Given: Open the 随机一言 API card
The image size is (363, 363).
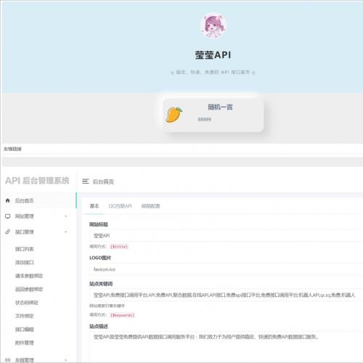Looking at the screenshot, I should click(x=213, y=115).
